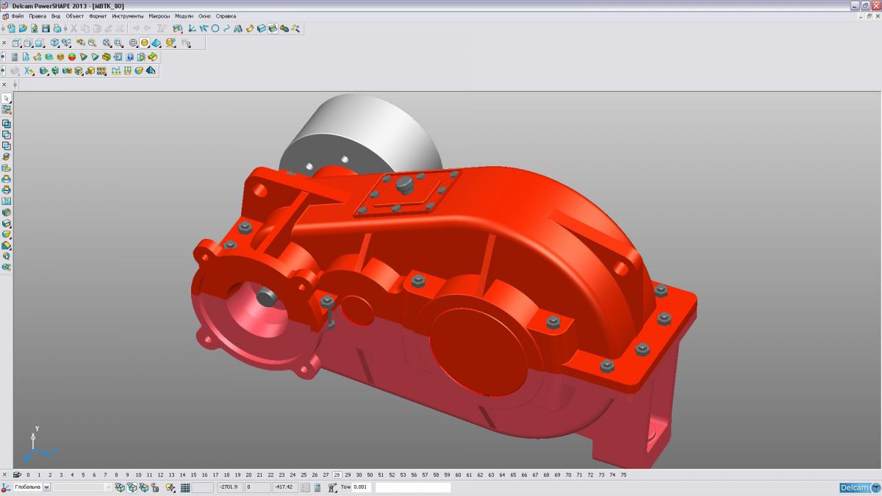Click the calculator icon in status bar
The width and height of the screenshot is (882, 496).
pyautogui.click(x=317, y=487)
